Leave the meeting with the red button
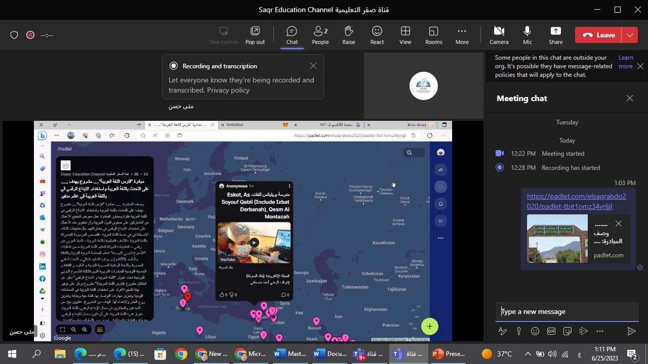The height and width of the screenshot is (364, 648). (599, 35)
